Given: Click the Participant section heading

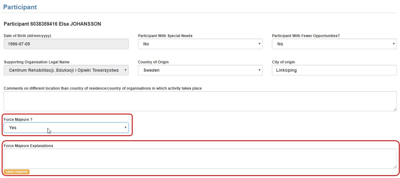Looking at the screenshot, I should click(x=20, y=7).
